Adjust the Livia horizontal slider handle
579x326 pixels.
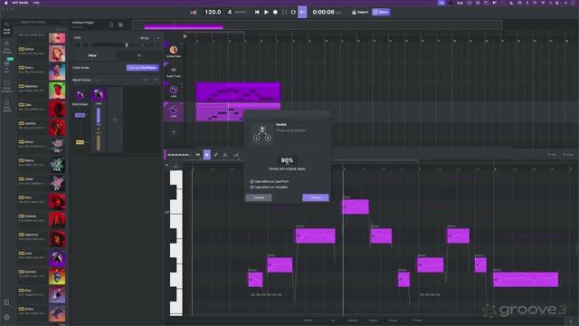tap(127, 44)
